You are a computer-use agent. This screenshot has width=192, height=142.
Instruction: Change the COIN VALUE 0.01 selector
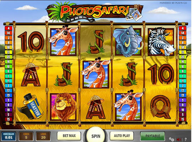[x=9, y=136]
